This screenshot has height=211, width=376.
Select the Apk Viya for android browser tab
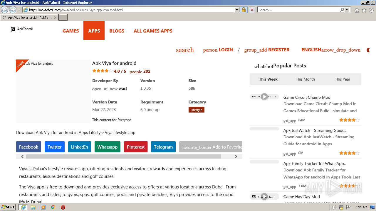(x=29, y=18)
